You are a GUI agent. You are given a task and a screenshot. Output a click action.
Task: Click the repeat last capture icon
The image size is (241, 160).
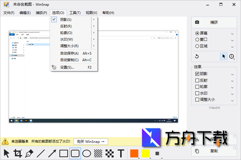(x=197, y=56)
